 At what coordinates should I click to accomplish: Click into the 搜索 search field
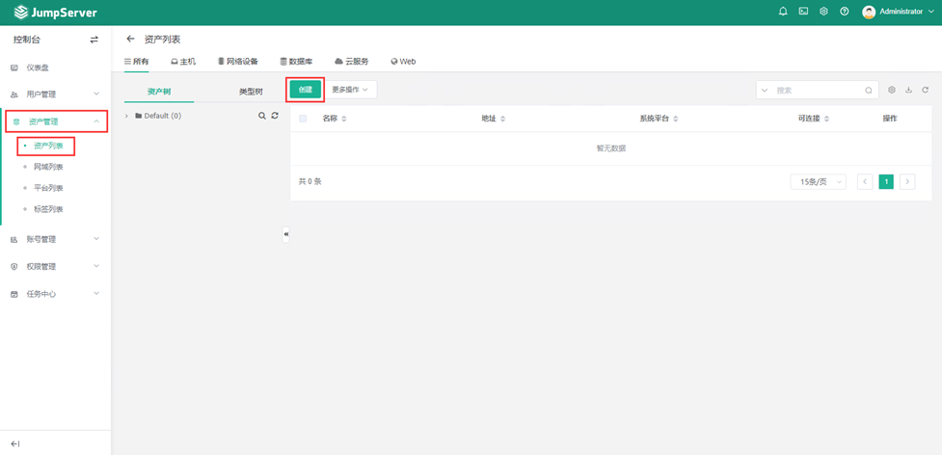coord(818,90)
